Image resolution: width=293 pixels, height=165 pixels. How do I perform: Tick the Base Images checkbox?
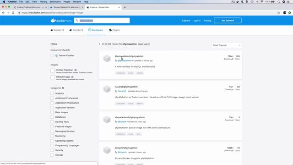(52, 112)
